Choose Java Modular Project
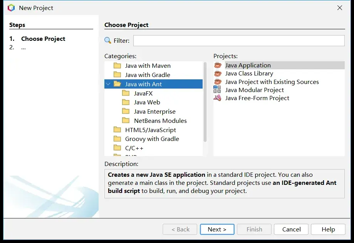 255,90
